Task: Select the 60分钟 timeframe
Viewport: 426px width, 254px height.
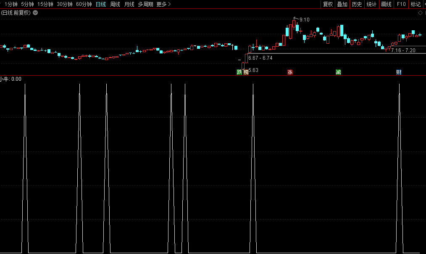Action: (x=84, y=4)
